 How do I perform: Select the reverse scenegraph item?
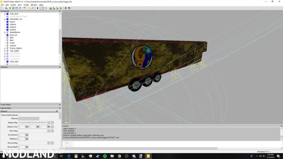coord(13,46)
